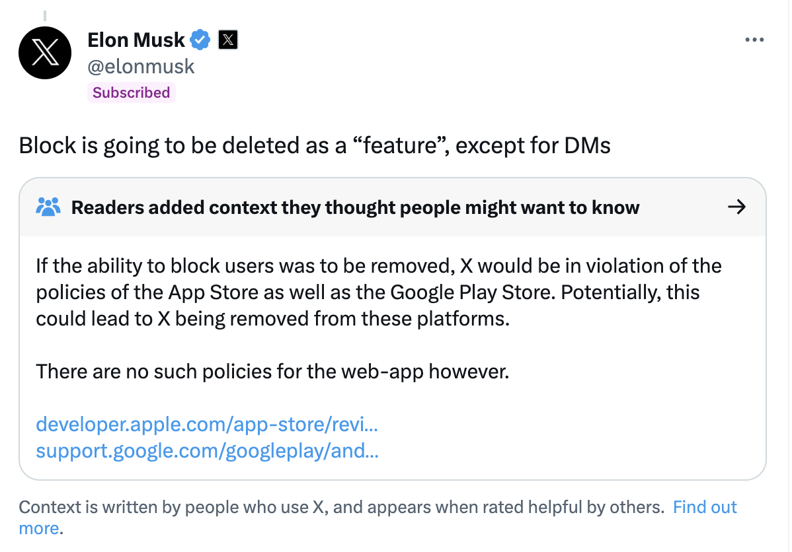
Task: Open the support.google.com Google Play link
Action: point(208,452)
